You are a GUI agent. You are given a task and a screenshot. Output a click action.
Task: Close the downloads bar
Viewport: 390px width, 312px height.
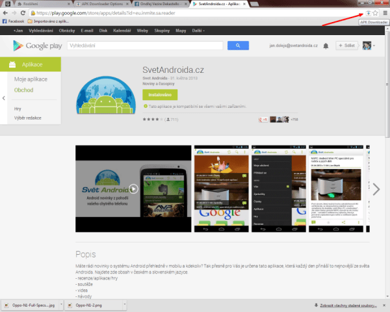coord(384,305)
